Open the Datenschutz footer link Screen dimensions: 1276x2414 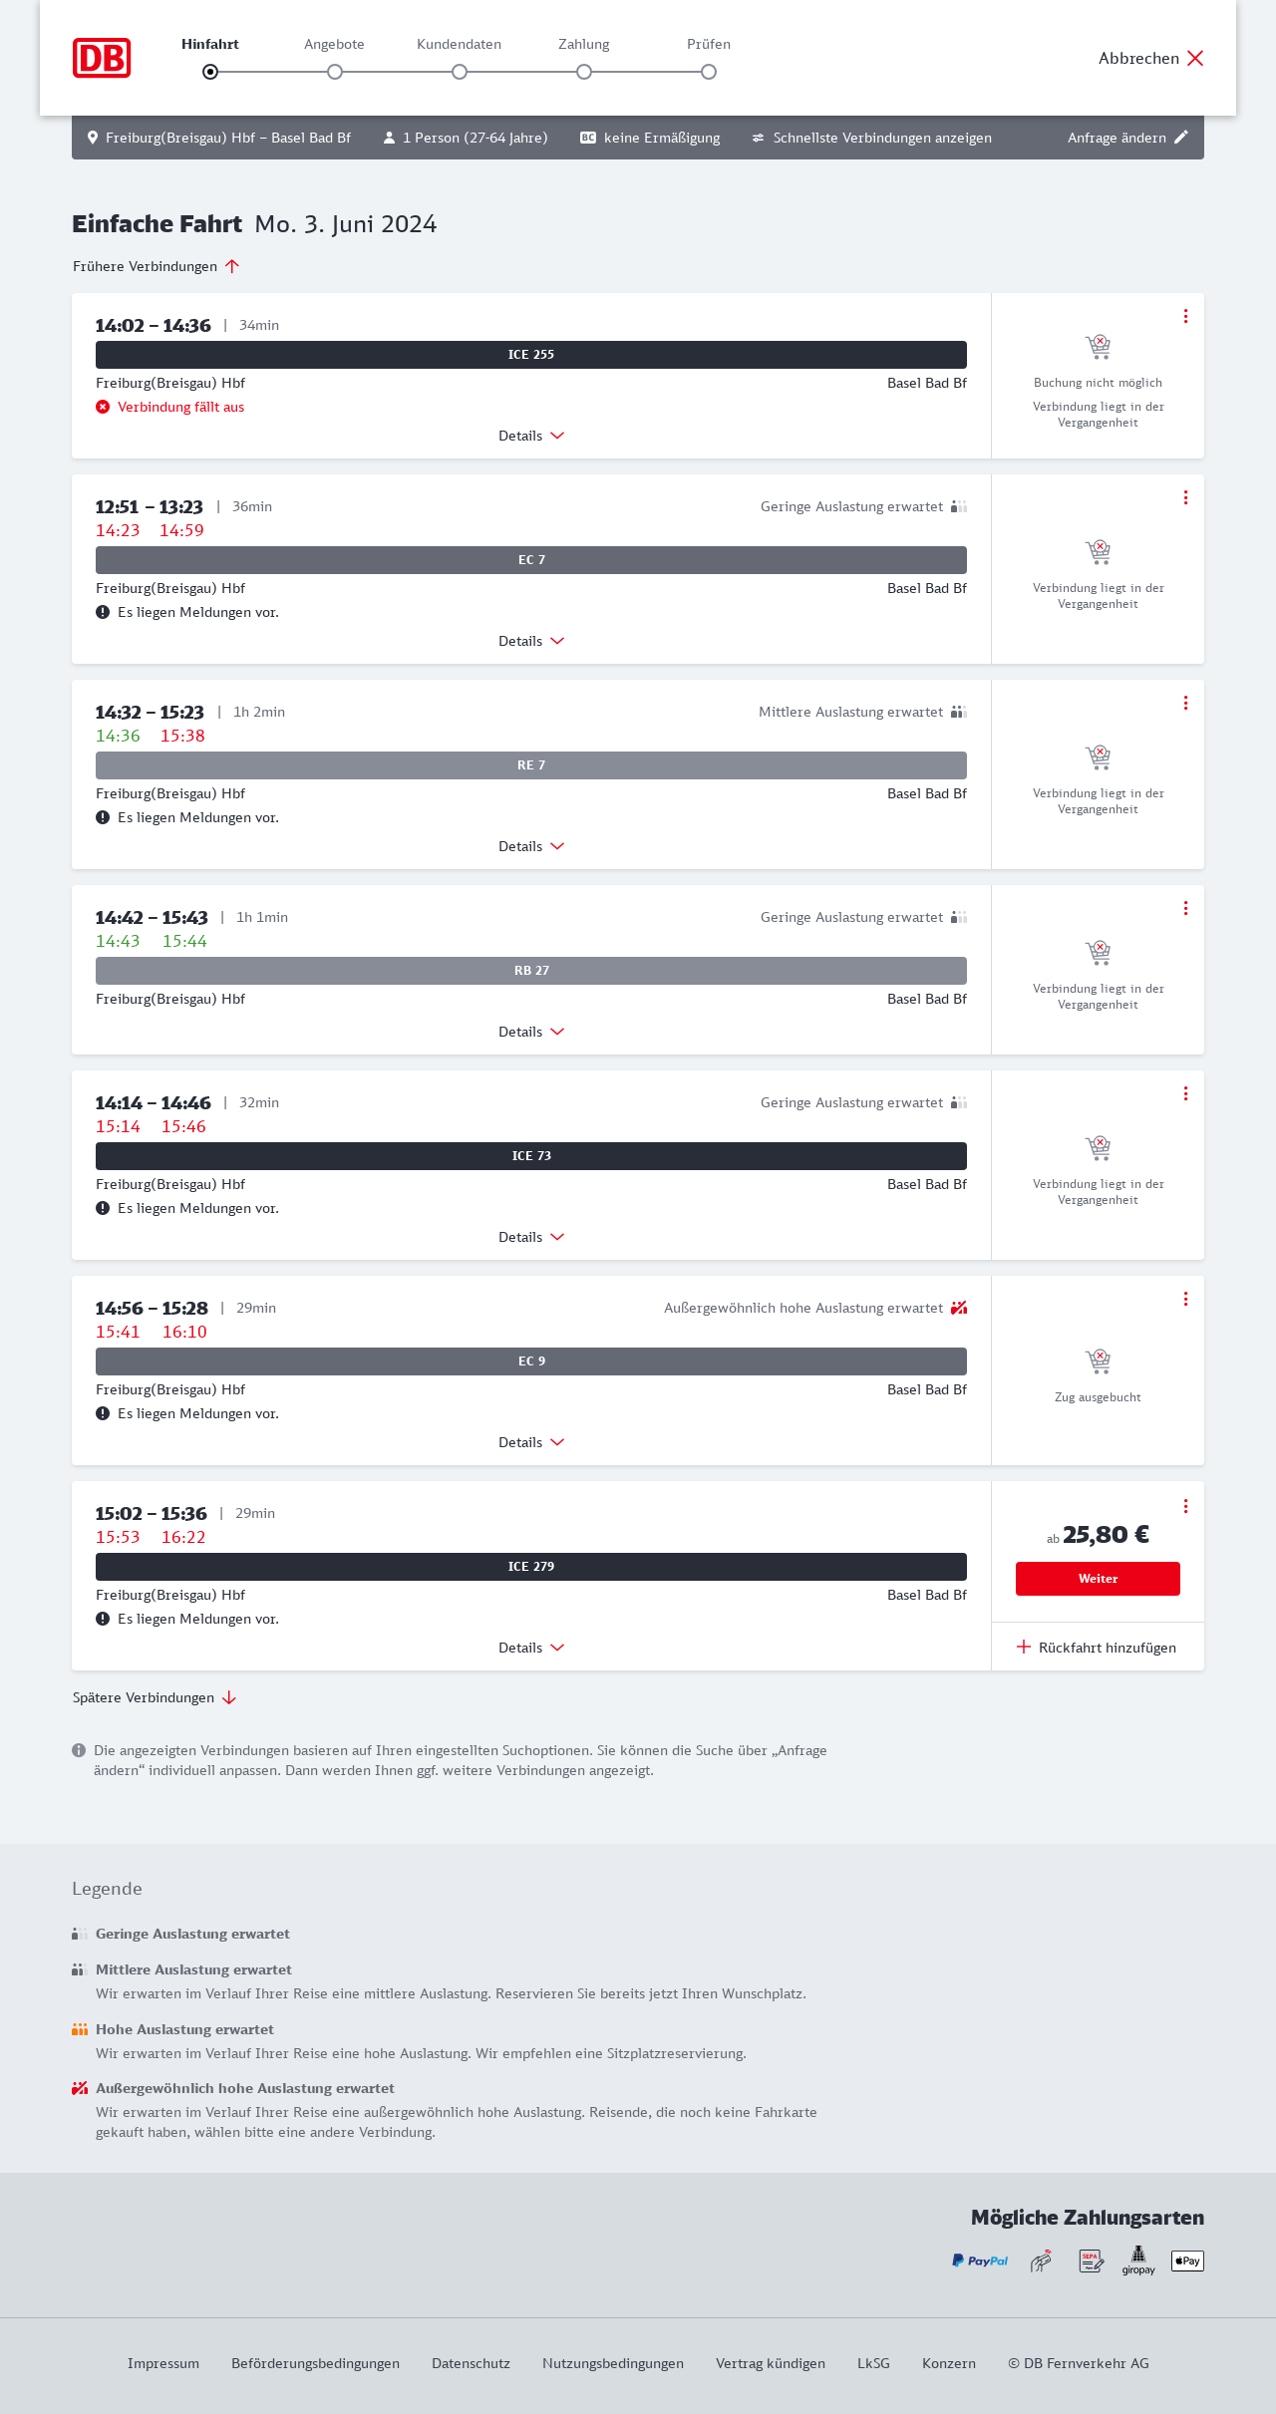pyautogui.click(x=471, y=2363)
